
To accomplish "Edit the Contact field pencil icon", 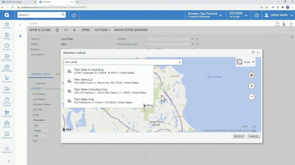I will tap(197, 39).
